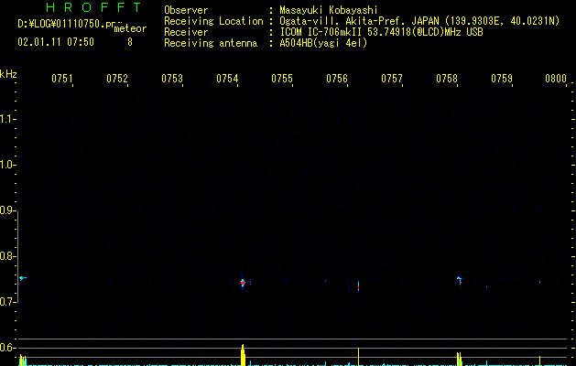The image size is (576, 366).
Task: Click the 0757 time marker
Action: [392, 79]
